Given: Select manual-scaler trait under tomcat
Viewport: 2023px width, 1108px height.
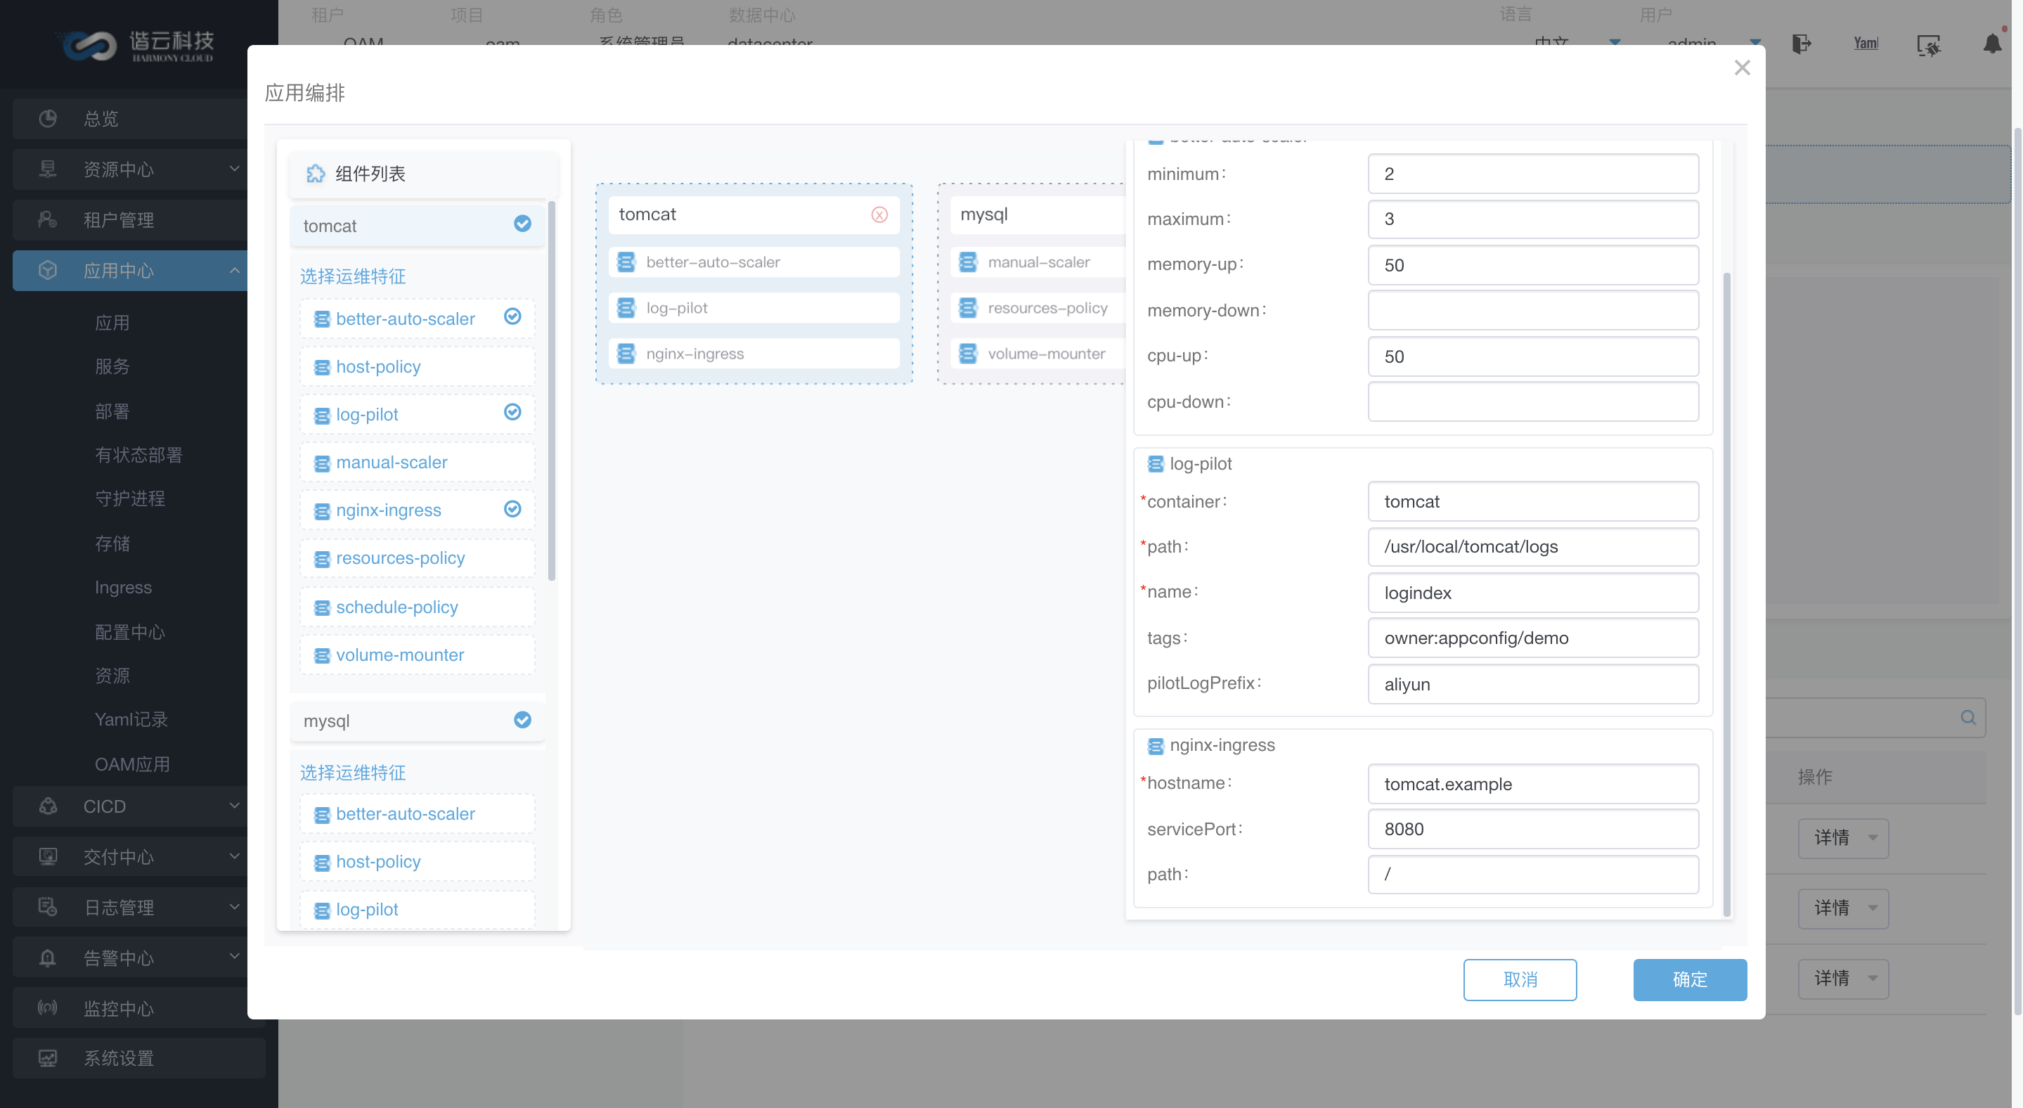Looking at the screenshot, I should pyautogui.click(x=417, y=463).
